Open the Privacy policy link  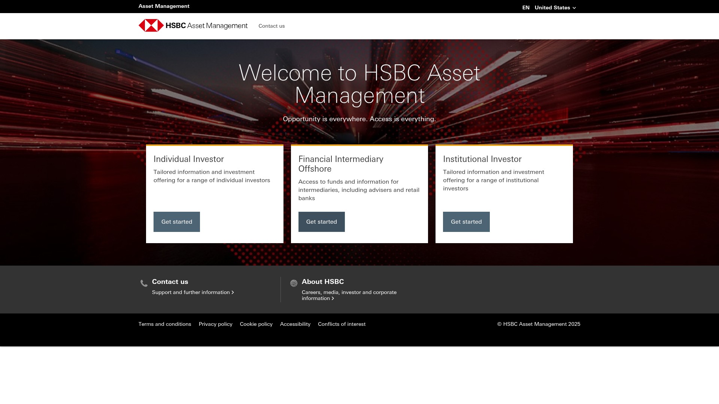tap(216, 324)
